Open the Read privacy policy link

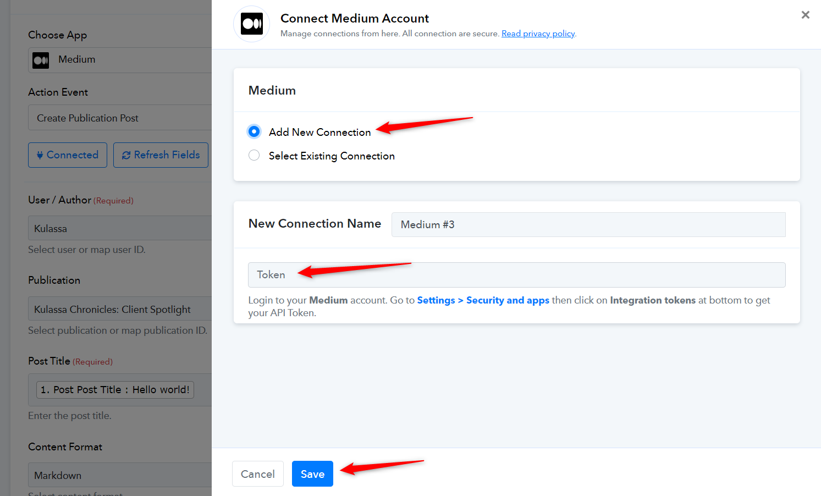[538, 34]
